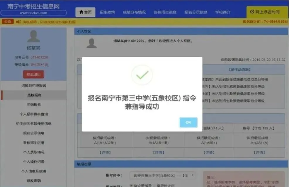Select 注销报名 in the sidebar
The width and height of the screenshot is (289, 187).
(33, 105)
